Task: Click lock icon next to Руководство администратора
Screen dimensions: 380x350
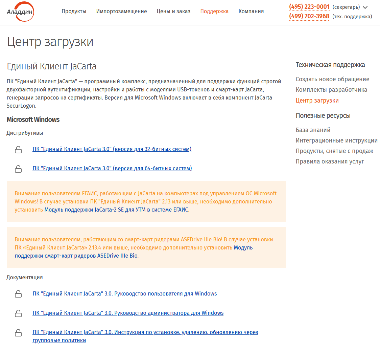Action: click(18, 313)
